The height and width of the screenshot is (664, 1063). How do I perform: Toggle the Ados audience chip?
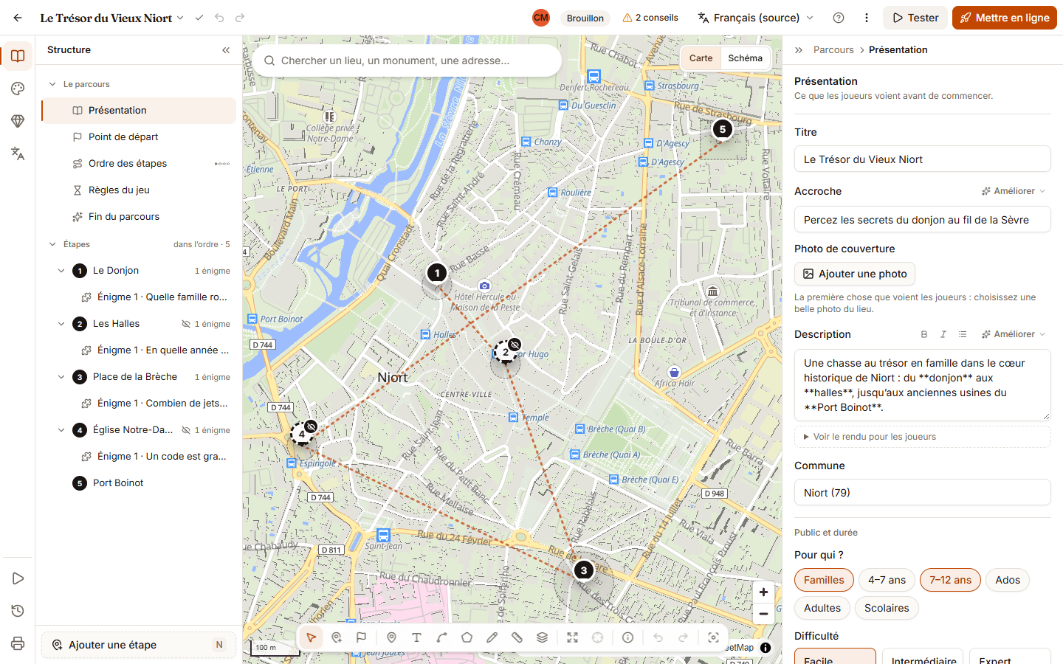1008,580
